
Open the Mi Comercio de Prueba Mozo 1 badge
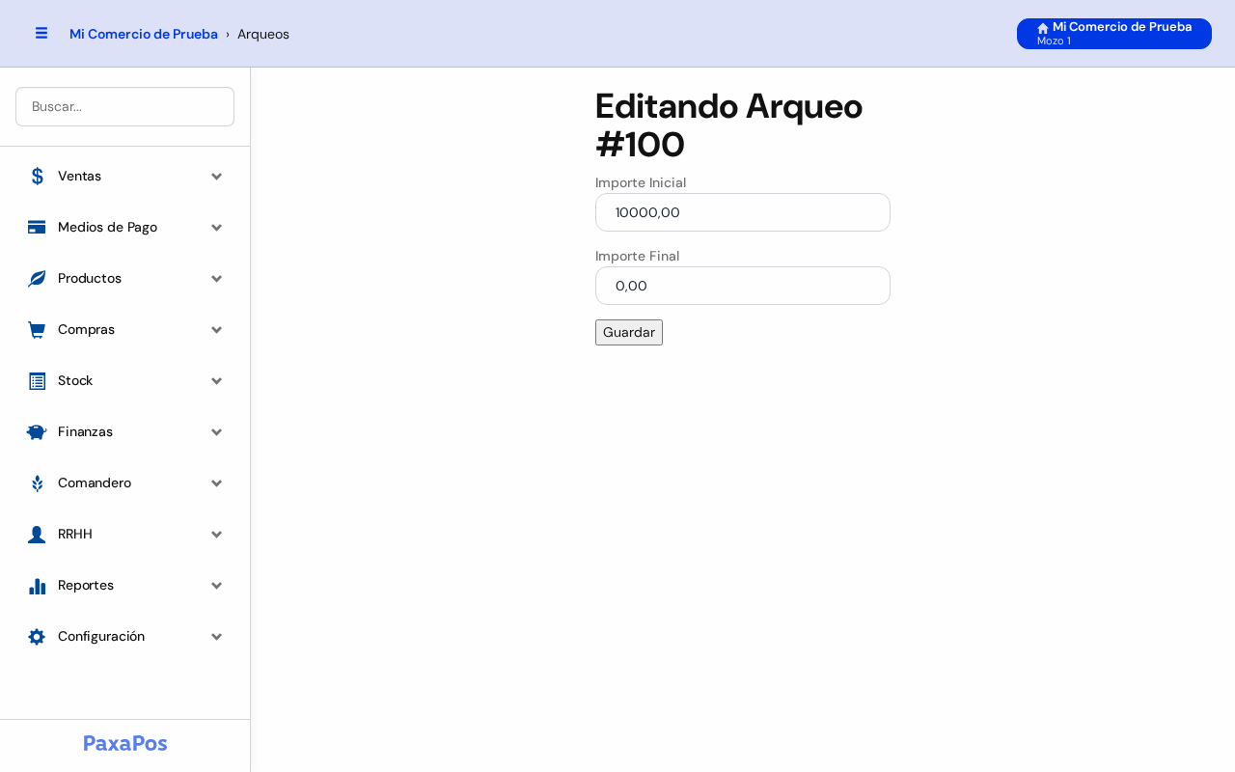[1114, 34]
